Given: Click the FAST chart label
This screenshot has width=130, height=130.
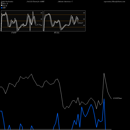Looking at the screenshot, I should point(14,33).
